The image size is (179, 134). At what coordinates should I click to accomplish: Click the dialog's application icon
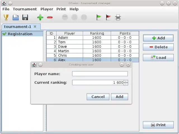[34, 64]
